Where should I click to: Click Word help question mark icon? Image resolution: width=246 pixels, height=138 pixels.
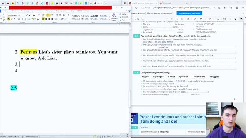pos(130,11)
